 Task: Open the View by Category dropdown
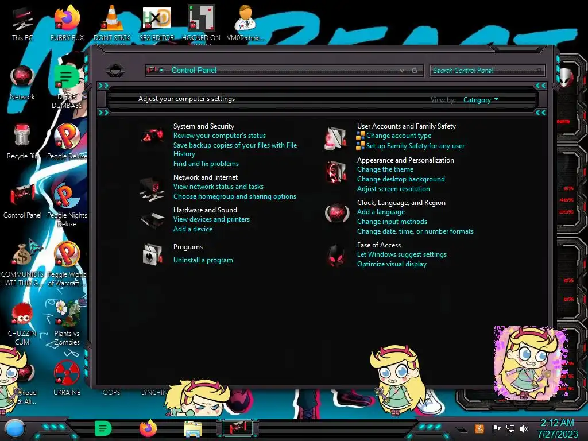point(481,100)
